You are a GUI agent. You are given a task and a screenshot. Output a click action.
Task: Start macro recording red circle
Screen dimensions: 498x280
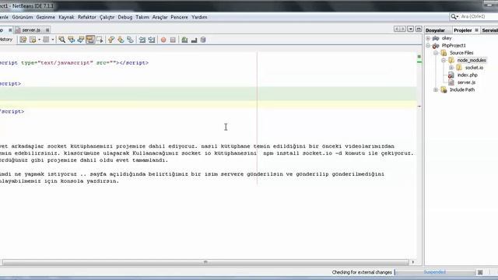click(x=163, y=40)
